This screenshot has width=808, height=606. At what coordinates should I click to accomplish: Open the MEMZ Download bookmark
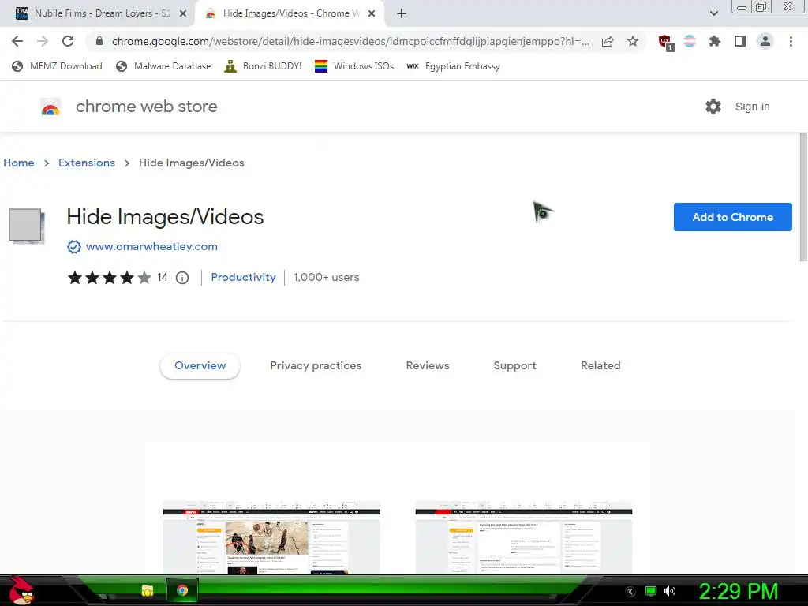pyautogui.click(x=57, y=66)
